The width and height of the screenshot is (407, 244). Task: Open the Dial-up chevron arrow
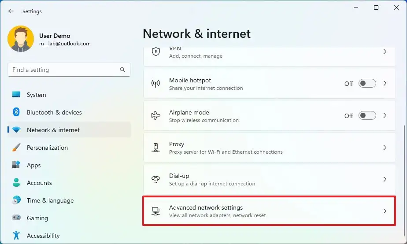[x=385, y=179]
